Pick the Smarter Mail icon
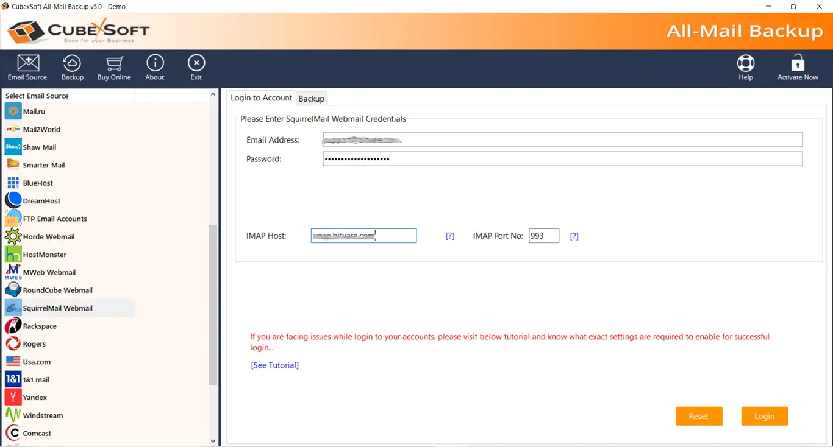833x447 pixels. [13, 164]
